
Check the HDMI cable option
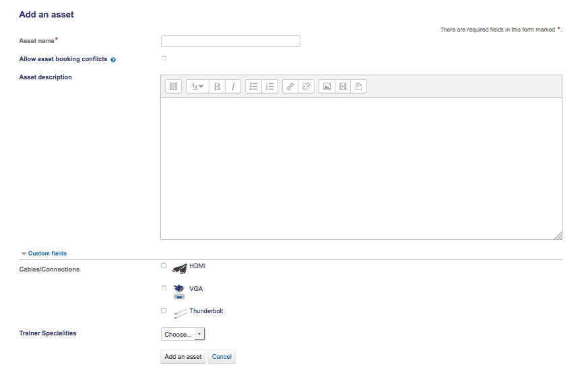[164, 265]
